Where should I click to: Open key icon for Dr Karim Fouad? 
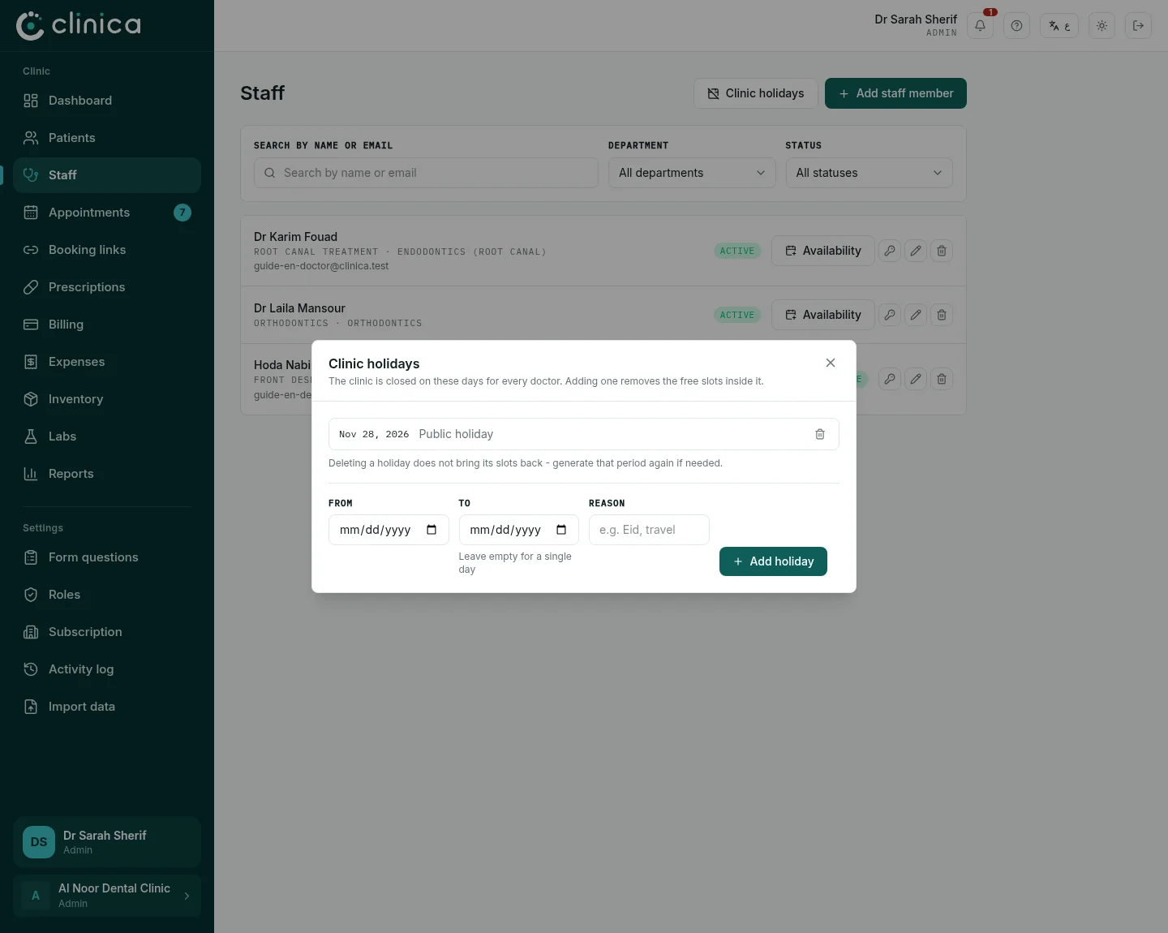(890, 251)
